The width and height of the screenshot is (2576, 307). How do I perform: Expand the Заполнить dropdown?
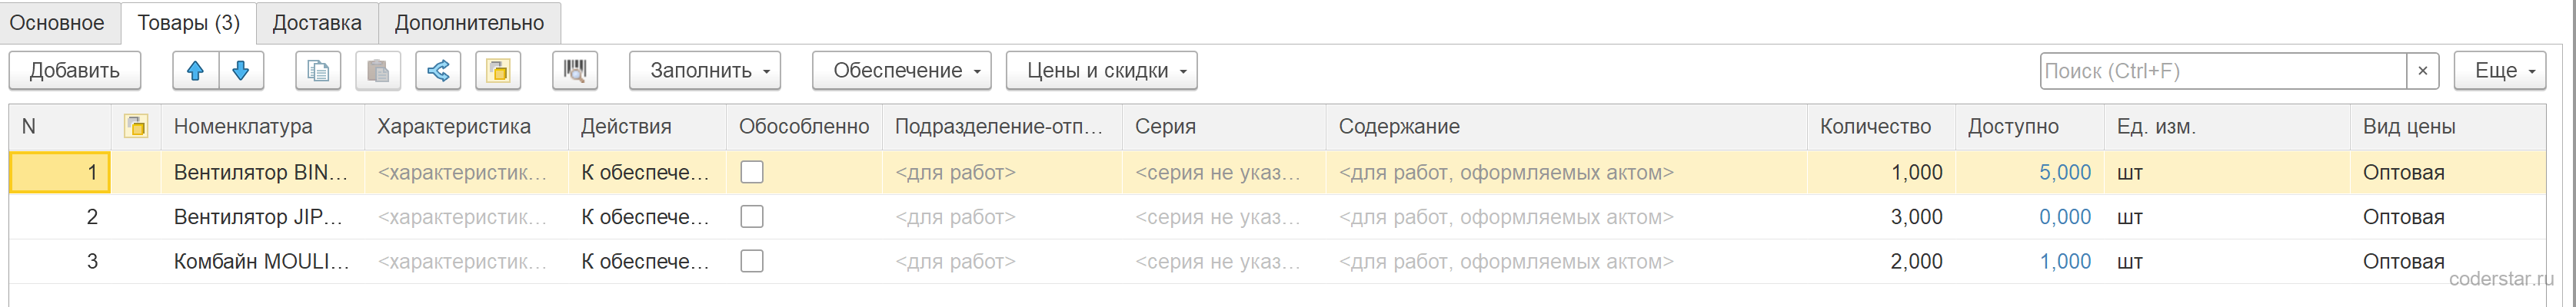click(705, 71)
